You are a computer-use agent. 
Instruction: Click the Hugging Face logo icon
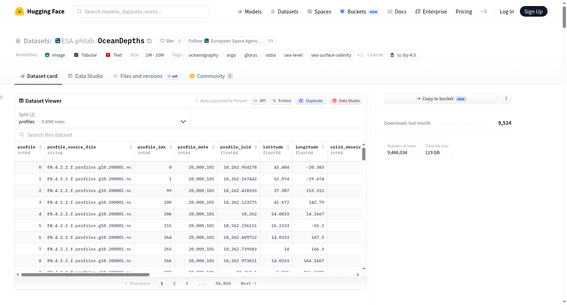(19, 11)
